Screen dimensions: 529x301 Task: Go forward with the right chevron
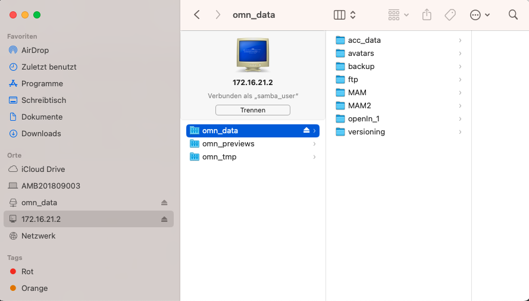tap(218, 15)
